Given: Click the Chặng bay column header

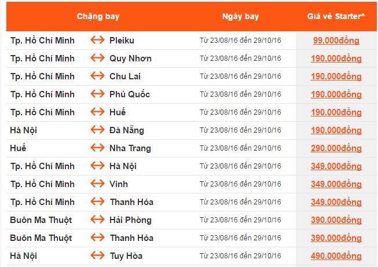Looking at the screenshot, I should pos(98,16).
